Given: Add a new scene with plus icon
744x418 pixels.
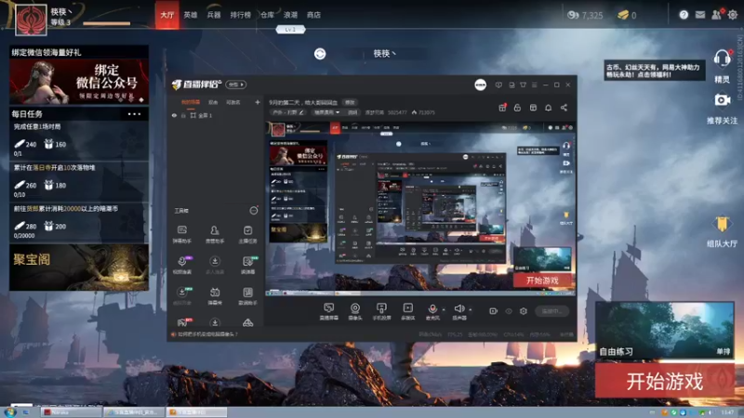Looking at the screenshot, I should click(x=258, y=102).
